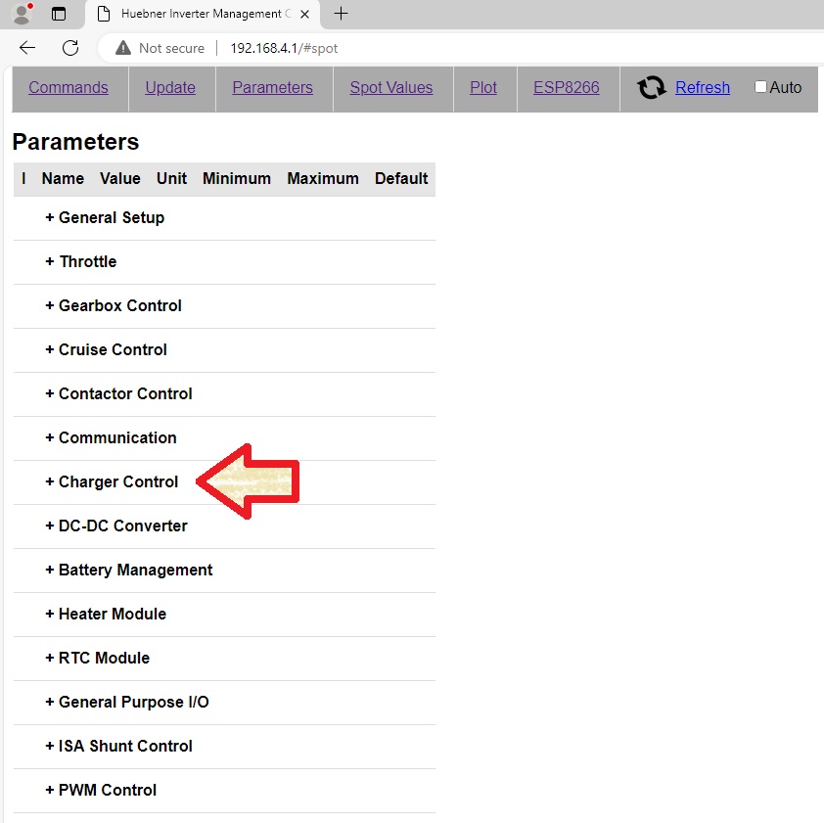Click the Refresh link

coord(702,87)
